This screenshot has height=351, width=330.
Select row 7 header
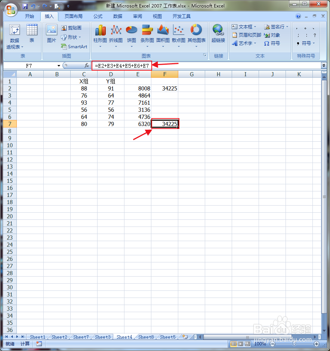click(10, 124)
